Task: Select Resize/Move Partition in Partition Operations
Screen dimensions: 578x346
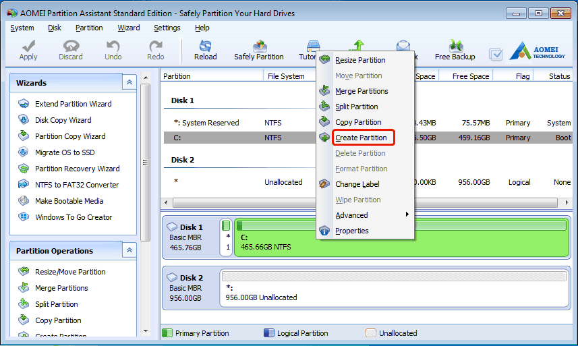Action: (70, 272)
